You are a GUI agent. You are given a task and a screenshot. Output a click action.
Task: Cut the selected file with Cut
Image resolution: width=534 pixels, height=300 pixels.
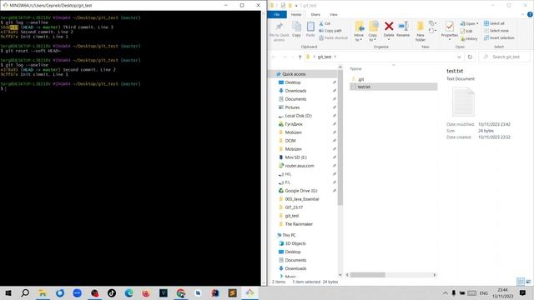(x=325, y=23)
